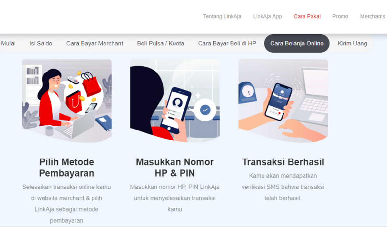Image resolution: width=387 pixels, height=232 pixels.
Task: Click the checkmark badge in PIN illustration
Action: [x=205, y=110]
